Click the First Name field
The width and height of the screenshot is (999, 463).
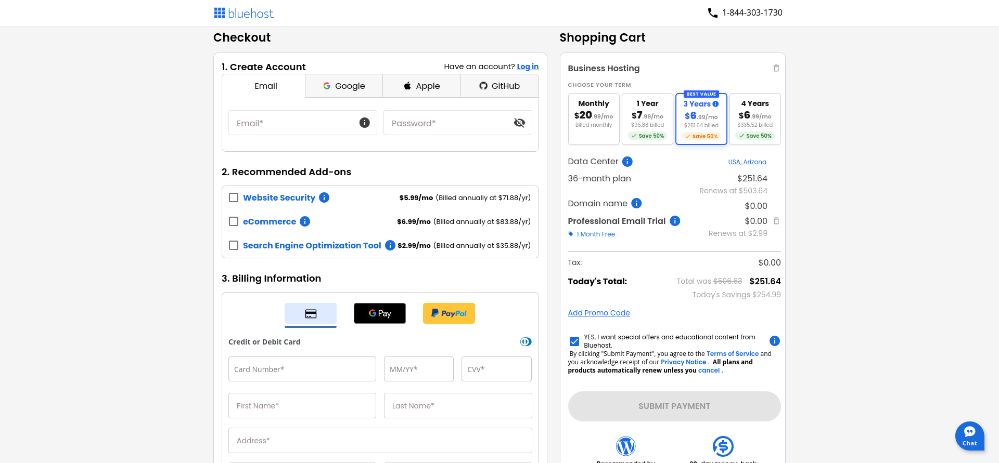(302, 405)
